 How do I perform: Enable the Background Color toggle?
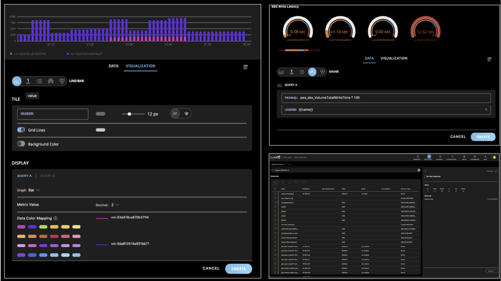pos(21,143)
